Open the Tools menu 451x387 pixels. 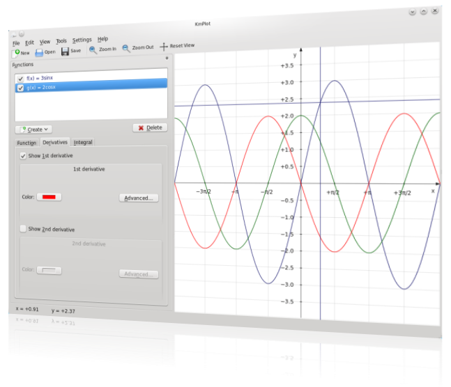tap(61, 41)
